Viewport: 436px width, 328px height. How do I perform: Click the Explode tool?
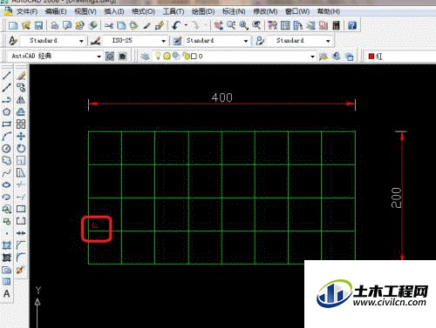[21, 270]
